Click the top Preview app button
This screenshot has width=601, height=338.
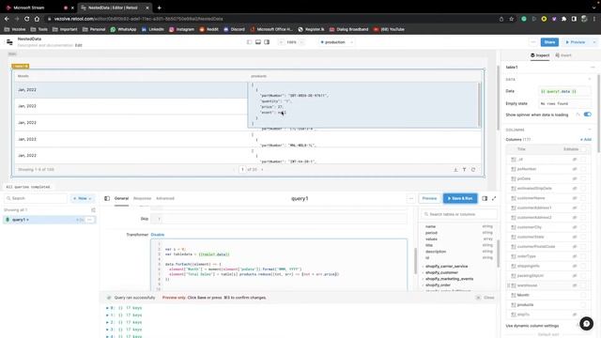point(576,42)
